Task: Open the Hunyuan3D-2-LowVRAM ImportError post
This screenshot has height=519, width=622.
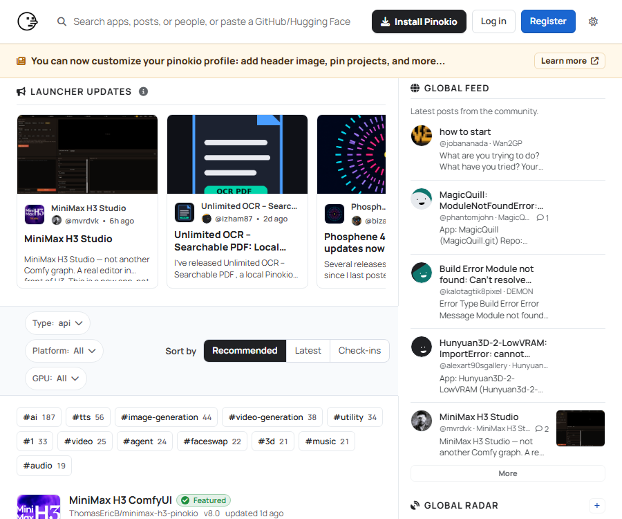Action: 493,348
